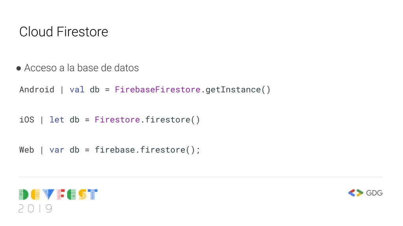Image resolution: width=403 pixels, height=226 pixels.
Task: Click the yellow S letter in DevFest
Action: click(x=83, y=195)
